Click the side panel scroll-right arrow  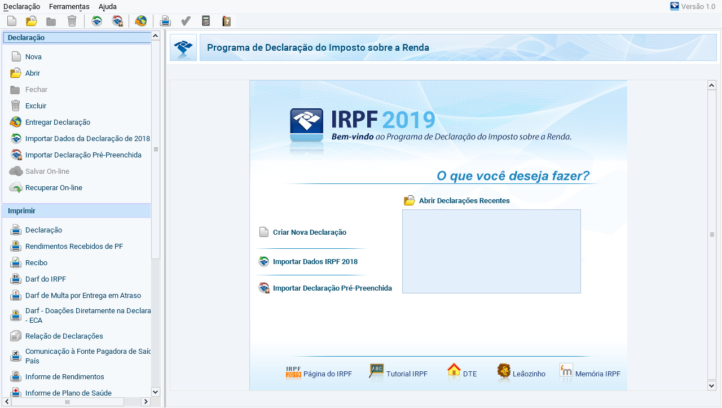pyautogui.click(x=146, y=402)
